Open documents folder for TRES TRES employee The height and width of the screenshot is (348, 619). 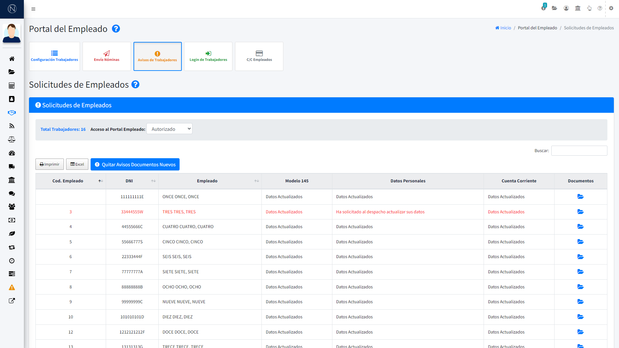580,212
